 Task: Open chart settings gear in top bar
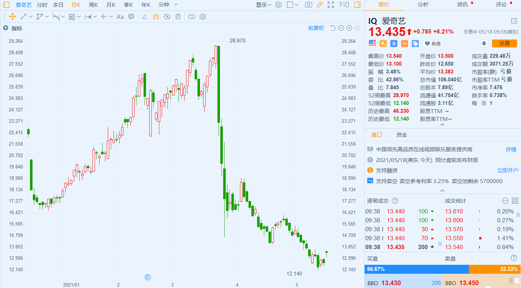click(279, 5)
